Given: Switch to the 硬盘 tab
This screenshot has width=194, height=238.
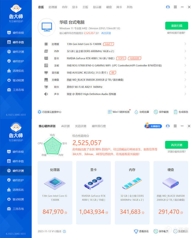Looking at the screenshot, I should [109, 7].
